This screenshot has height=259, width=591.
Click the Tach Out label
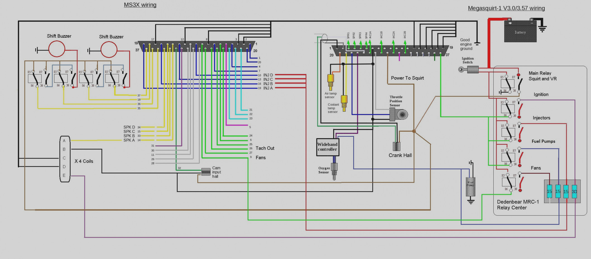pyautogui.click(x=265, y=148)
